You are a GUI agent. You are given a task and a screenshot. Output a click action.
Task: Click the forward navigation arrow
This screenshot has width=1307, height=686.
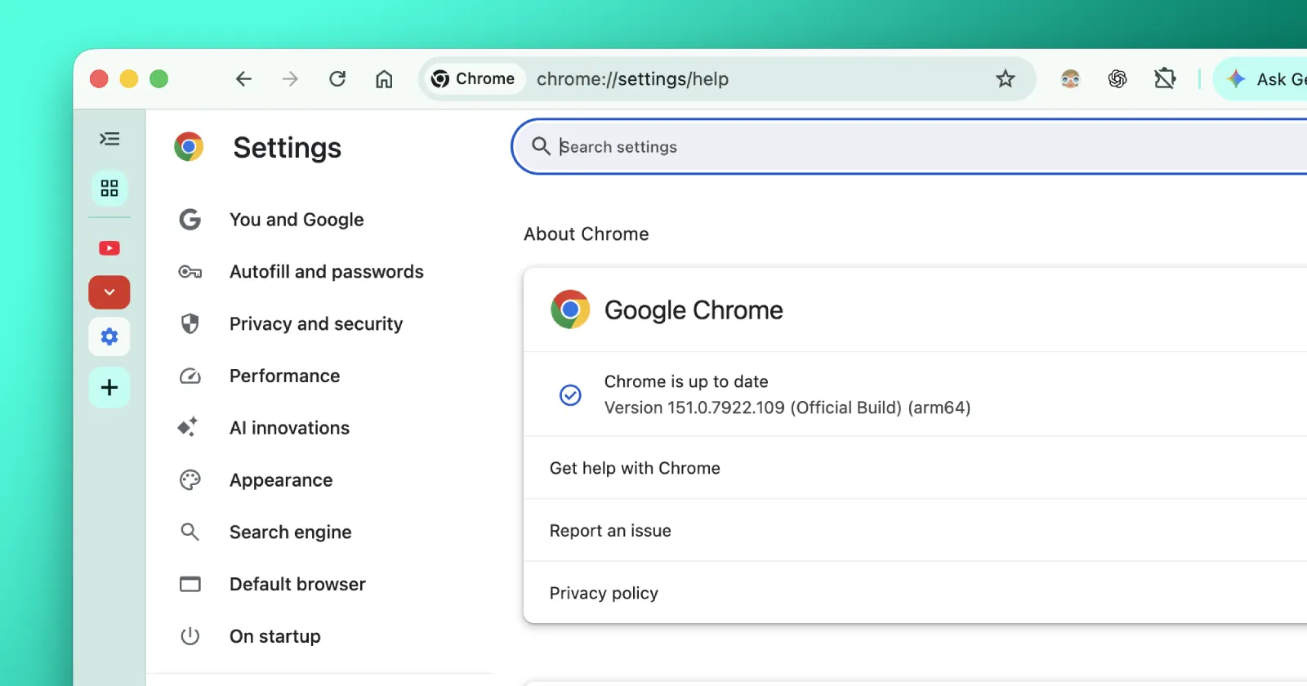290,79
